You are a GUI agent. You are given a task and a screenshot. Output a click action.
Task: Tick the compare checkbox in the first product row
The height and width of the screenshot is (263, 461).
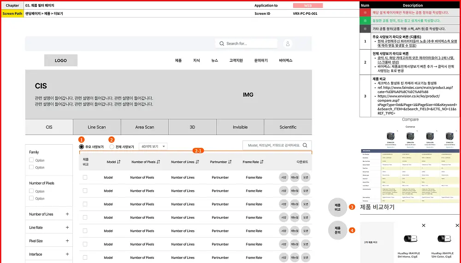pos(85,177)
